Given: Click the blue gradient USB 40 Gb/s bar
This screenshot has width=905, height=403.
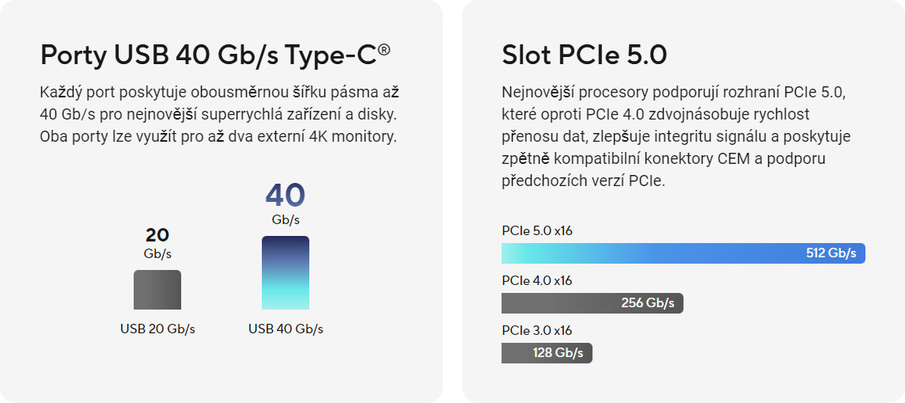Looking at the screenshot, I should point(286,272).
